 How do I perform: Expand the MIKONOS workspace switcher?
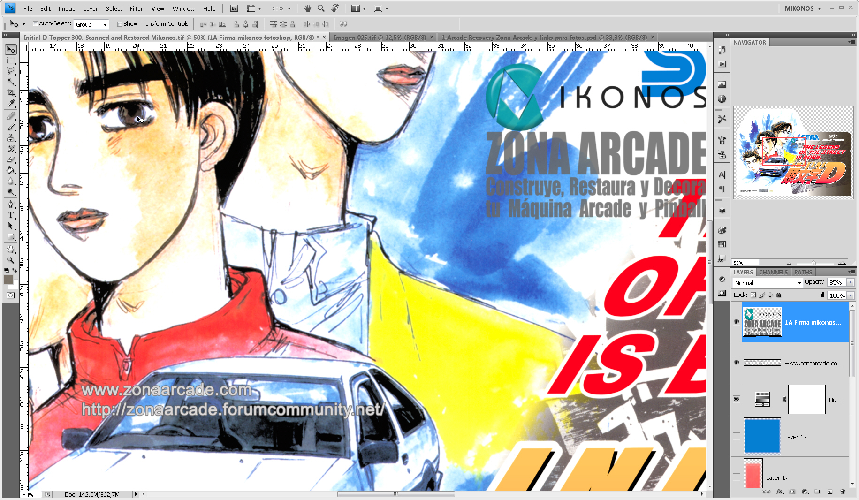coord(803,8)
